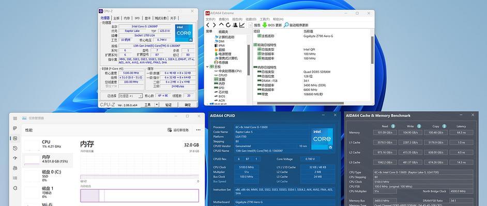Click Refresh icon in AIDA64 Extreme toolbar
487x206 pixels.
(228, 25)
